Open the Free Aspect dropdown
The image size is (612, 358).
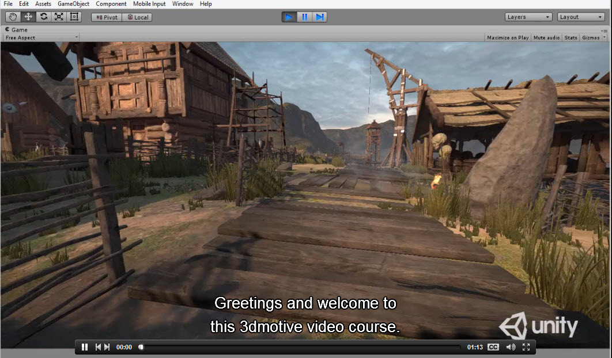40,38
